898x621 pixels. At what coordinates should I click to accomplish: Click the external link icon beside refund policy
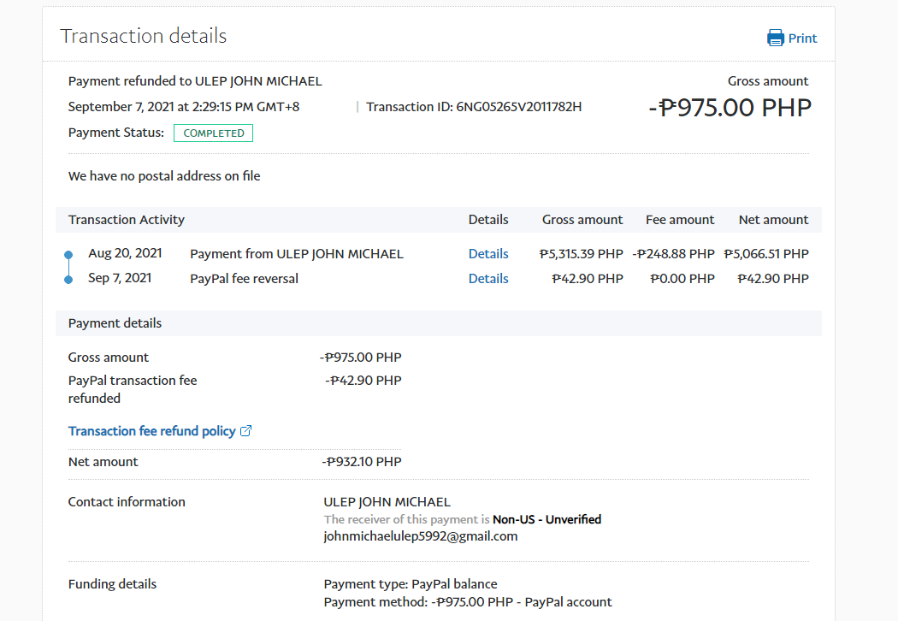(246, 431)
